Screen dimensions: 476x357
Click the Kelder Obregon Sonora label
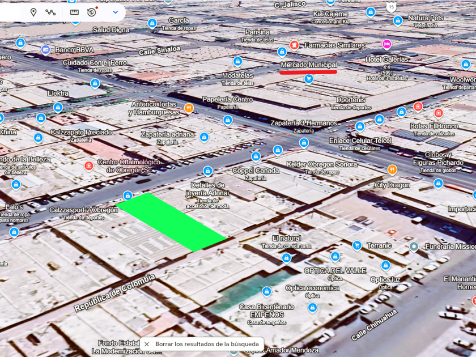[x=322, y=164]
